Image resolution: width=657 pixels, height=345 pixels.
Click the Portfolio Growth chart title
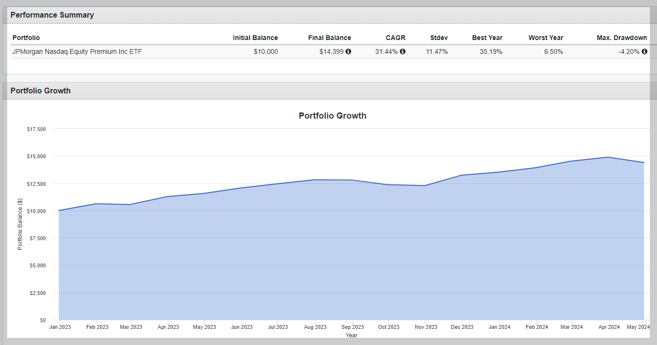click(333, 115)
